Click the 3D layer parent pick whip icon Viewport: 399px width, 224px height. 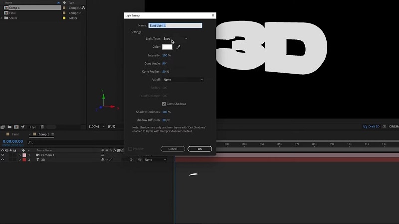coord(140,160)
